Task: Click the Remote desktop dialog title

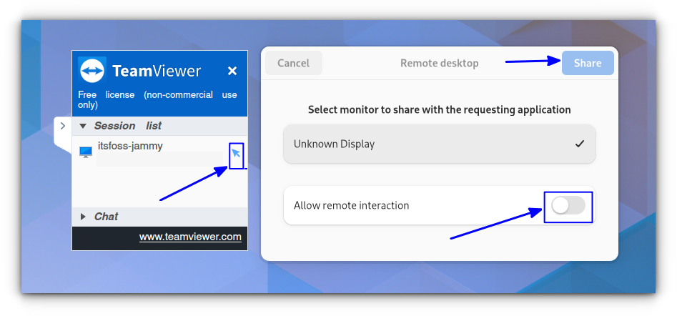Action: coord(440,63)
